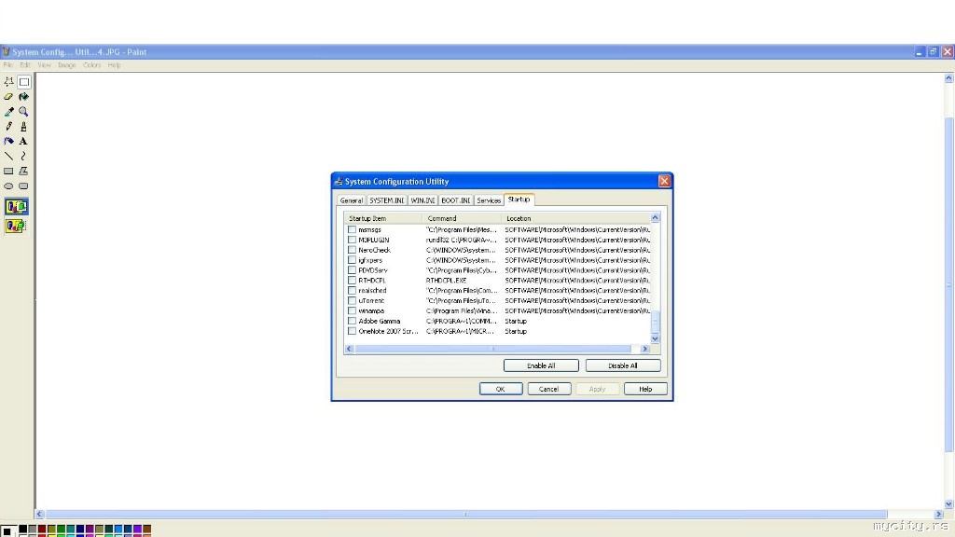Choose the opaque selection option
The image size is (955, 537).
click(17, 207)
